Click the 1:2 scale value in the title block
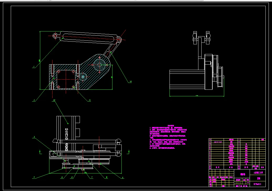The width and height of the screenshot is (272, 191). click(x=248, y=183)
